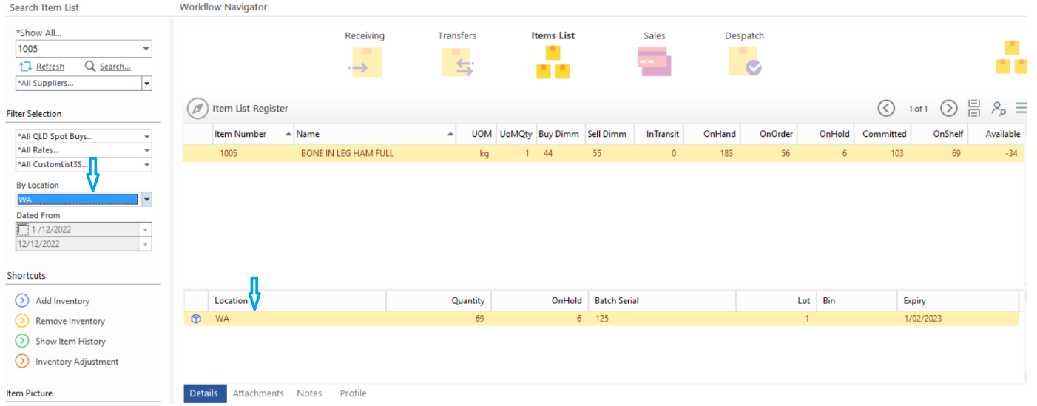Open the All CustomList3S dropdown
The height and width of the screenshot is (406, 1037).
coord(146,165)
